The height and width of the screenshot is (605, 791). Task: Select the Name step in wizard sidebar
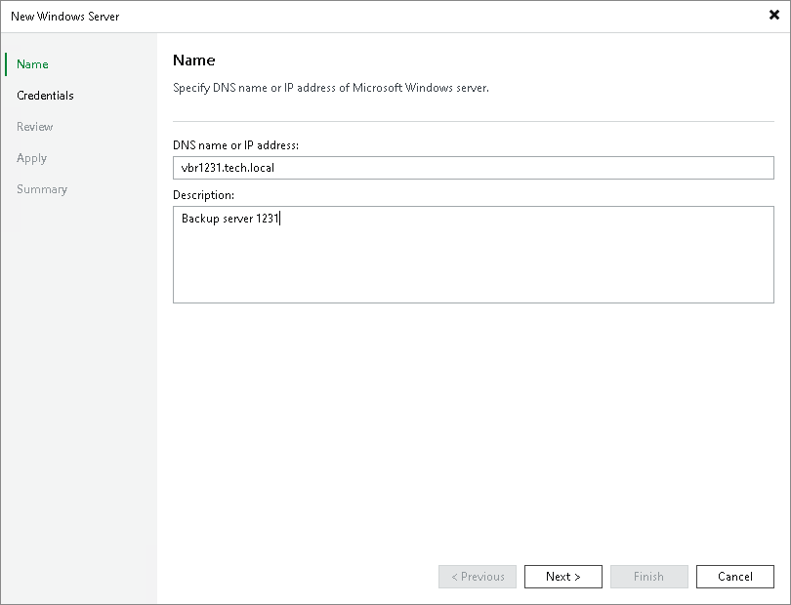pos(33,64)
